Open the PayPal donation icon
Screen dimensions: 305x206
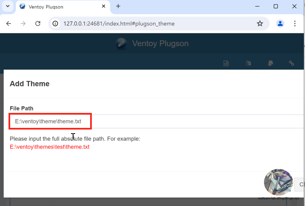[270, 64]
